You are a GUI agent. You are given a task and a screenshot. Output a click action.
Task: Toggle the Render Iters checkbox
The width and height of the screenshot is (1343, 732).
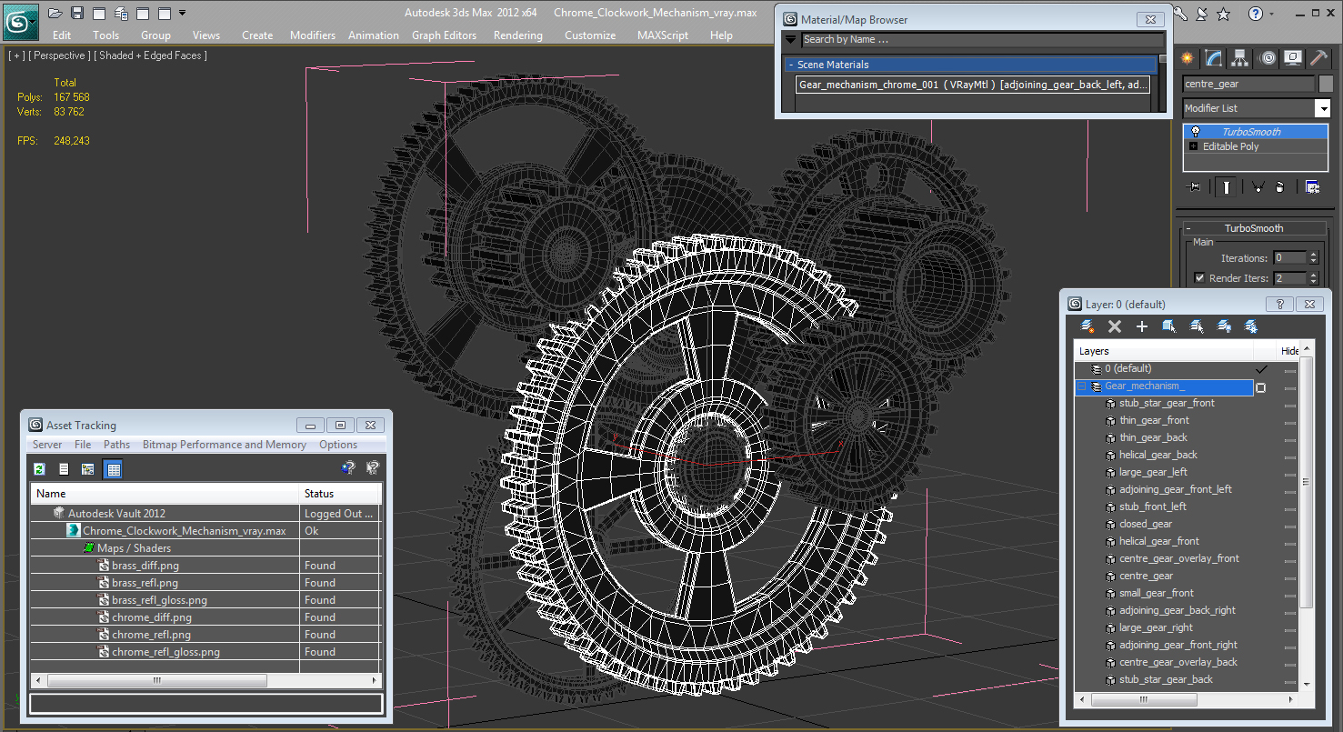[1199, 278]
